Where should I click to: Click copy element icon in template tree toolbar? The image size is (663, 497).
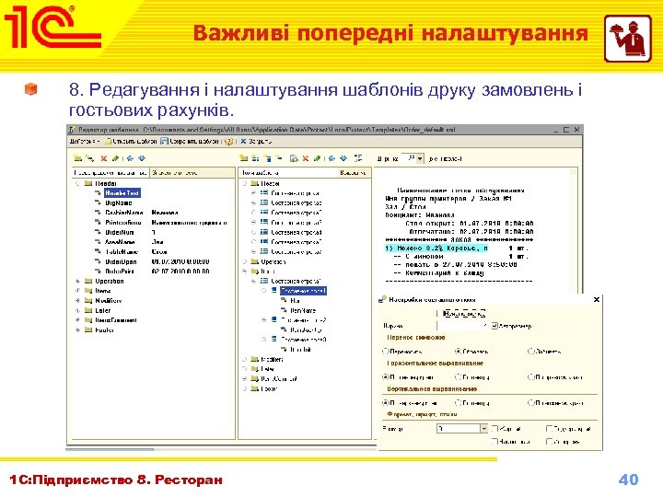click(294, 158)
